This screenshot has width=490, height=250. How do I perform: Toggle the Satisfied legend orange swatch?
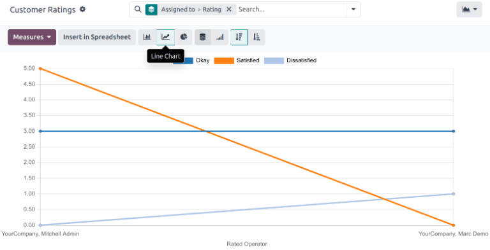pos(224,60)
